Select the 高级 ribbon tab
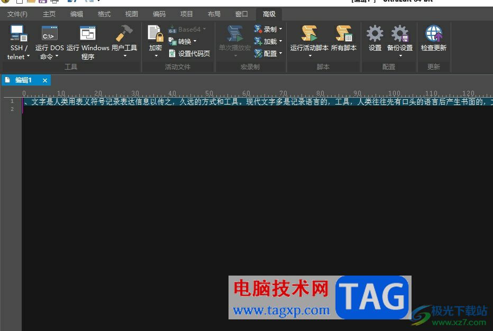Screen dimensions: 493x331 [269, 14]
